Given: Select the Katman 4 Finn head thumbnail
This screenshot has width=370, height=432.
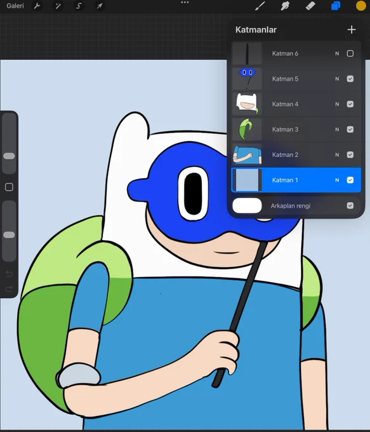Looking at the screenshot, I should pyautogui.click(x=247, y=104).
